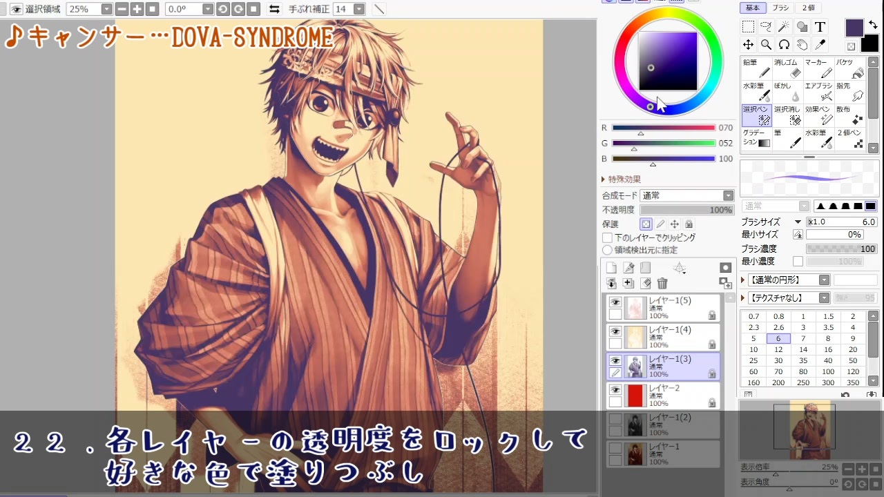884x497 pixels.
Task: Select the hand pan tool
Action: pos(802,45)
